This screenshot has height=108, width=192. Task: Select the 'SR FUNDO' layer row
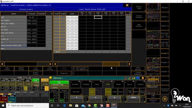click(x=13, y=20)
